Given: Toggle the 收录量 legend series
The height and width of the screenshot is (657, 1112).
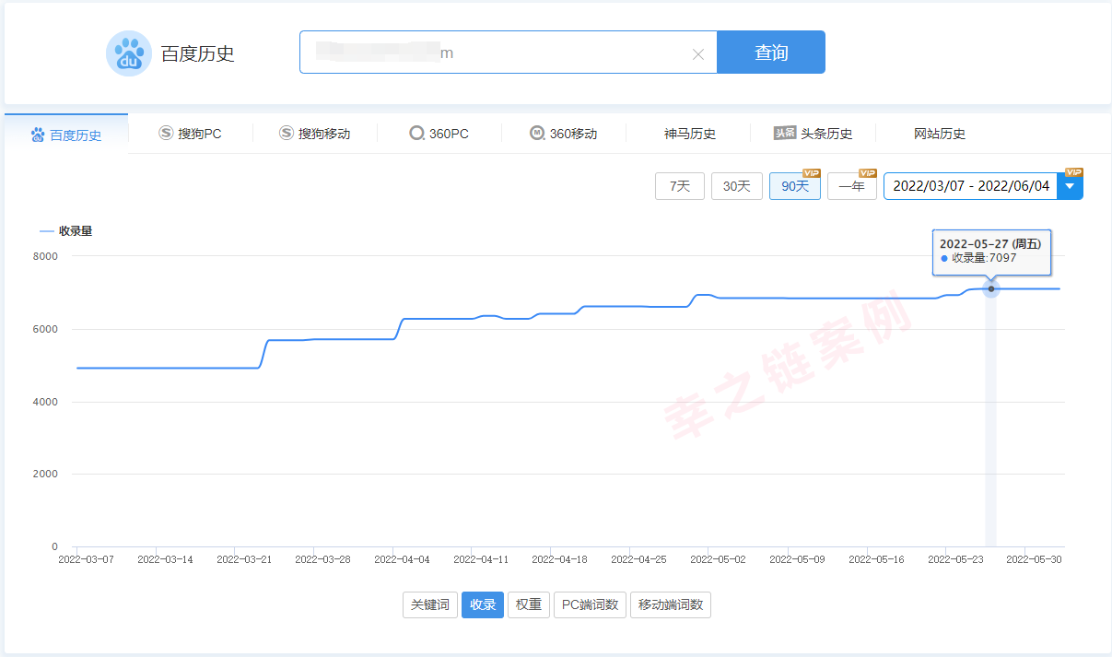Looking at the screenshot, I should tap(66, 231).
